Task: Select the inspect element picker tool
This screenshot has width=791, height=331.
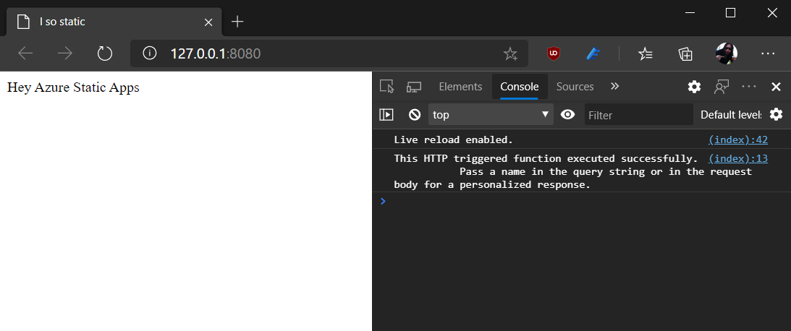Action: (x=387, y=87)
